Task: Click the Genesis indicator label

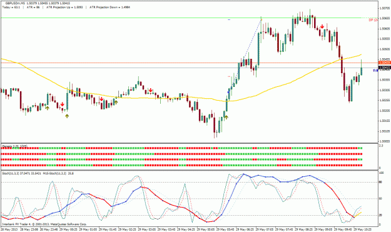Action: click(x=15, y=146)
